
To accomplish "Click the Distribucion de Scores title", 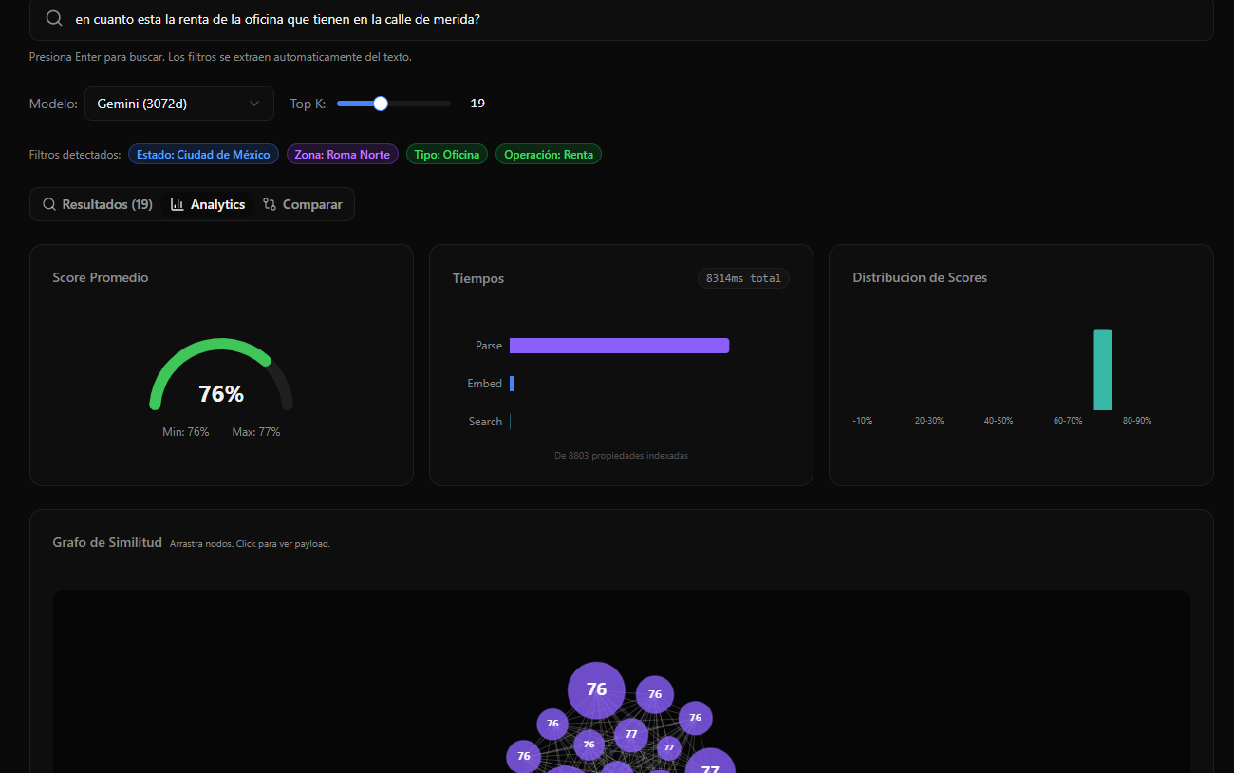I will (920, 278).
